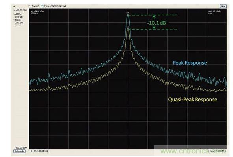Screen dimensions: 233x157
Task: Select the Trace 2 label
Action: click(35, 6)
